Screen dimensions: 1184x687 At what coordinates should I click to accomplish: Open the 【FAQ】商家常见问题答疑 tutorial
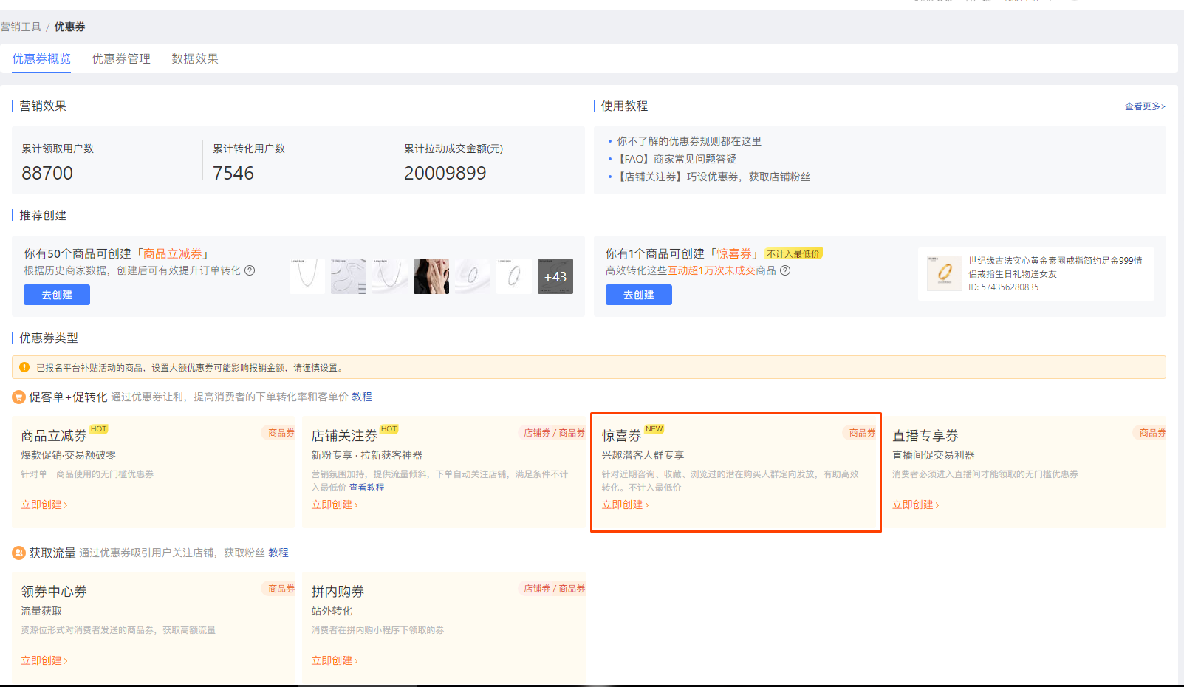coord(677,159)
